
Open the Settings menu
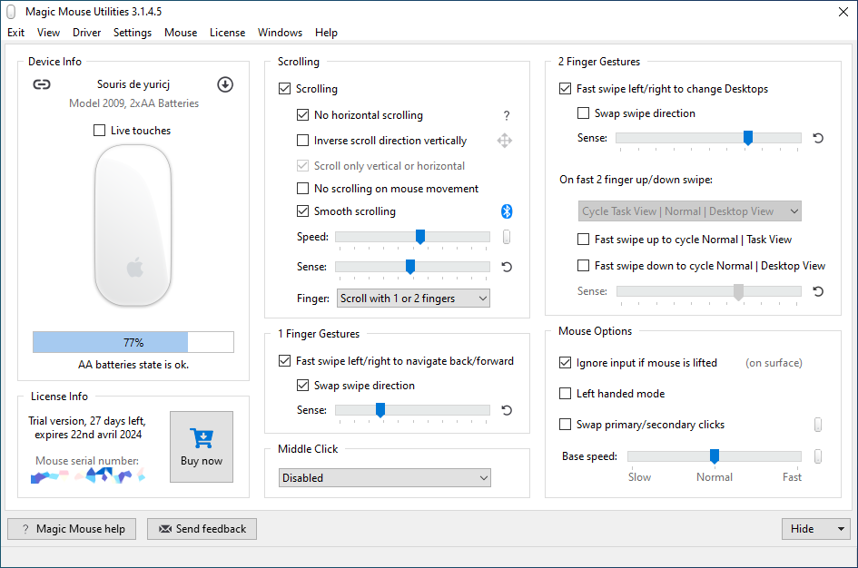coord(133,33)
